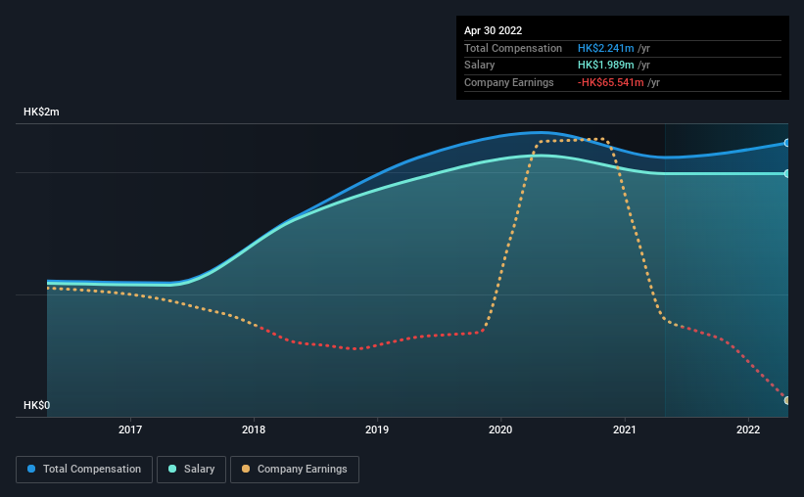This screenshot has width=804, height=497.
Task: Click the 2019 x-axis label
Action: (x=377, y=429)
